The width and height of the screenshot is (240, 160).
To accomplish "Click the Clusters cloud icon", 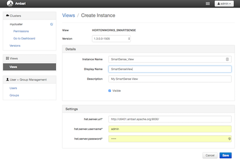I will (7, 16).
